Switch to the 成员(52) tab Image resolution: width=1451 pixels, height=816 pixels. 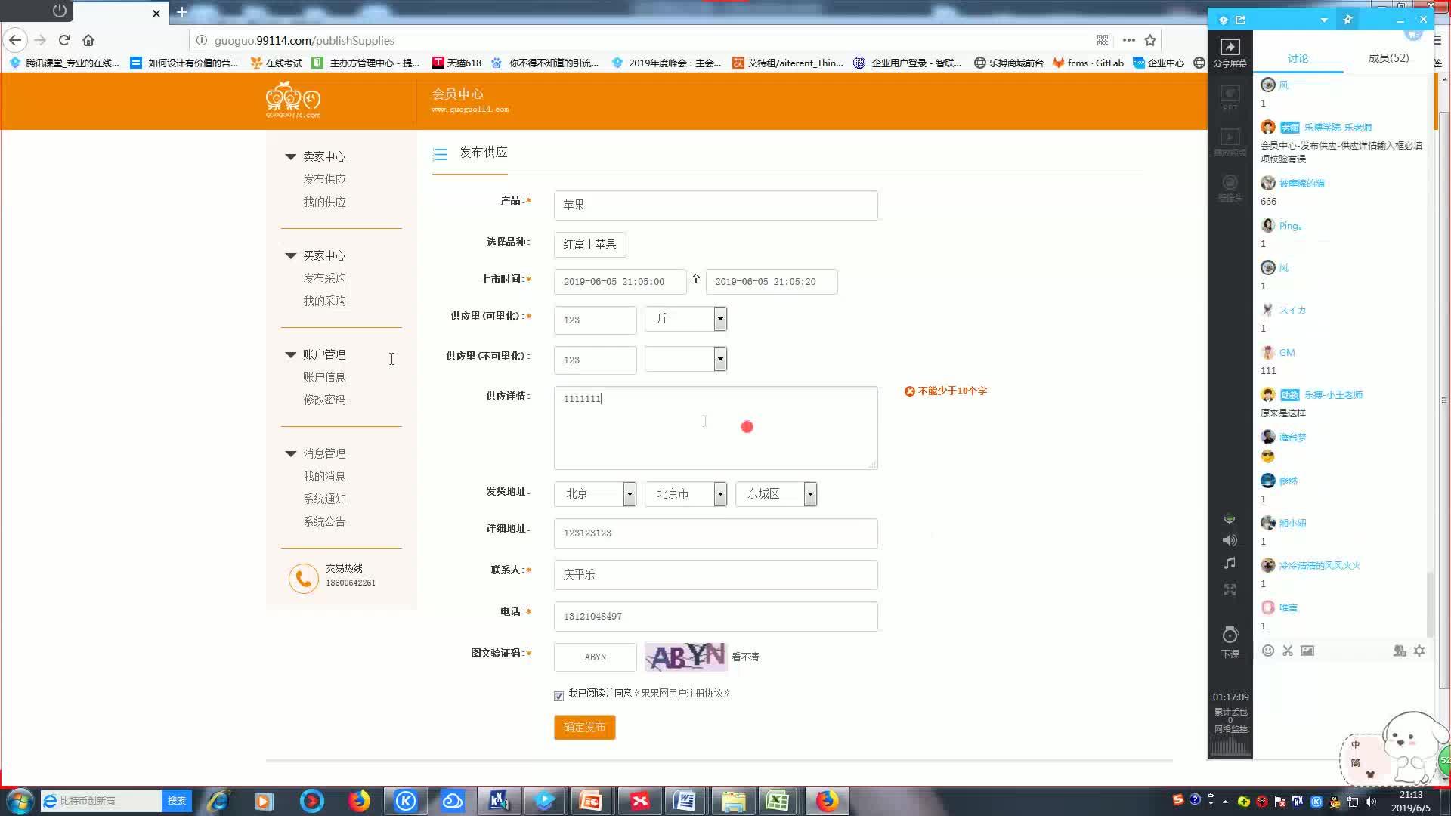point(1388,58)
